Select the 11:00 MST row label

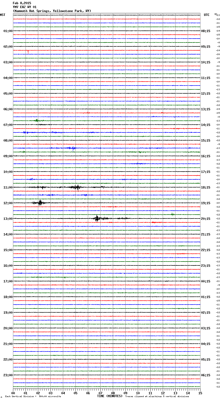tap(8, 187)
